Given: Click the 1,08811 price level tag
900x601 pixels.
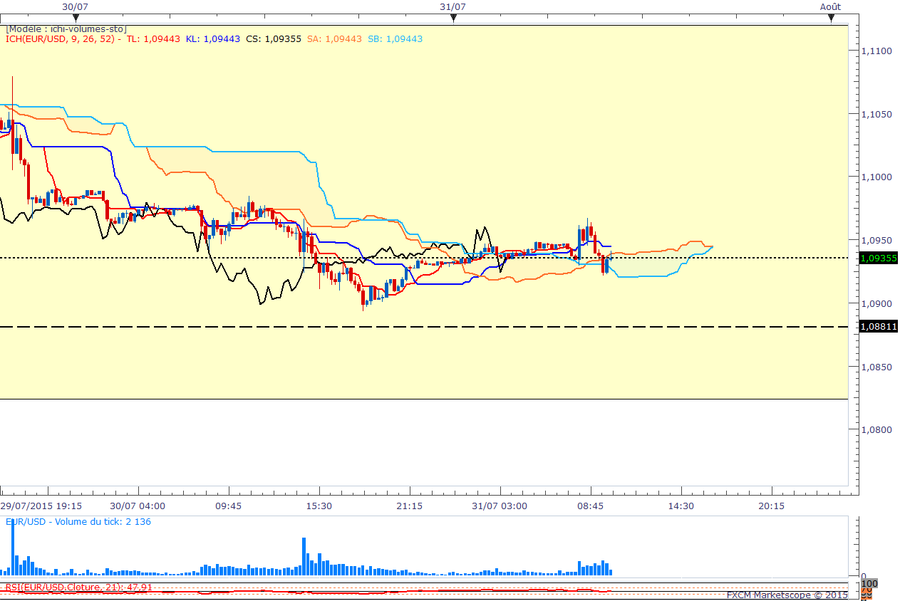Looking at the screenshot, I should point(879,327).
